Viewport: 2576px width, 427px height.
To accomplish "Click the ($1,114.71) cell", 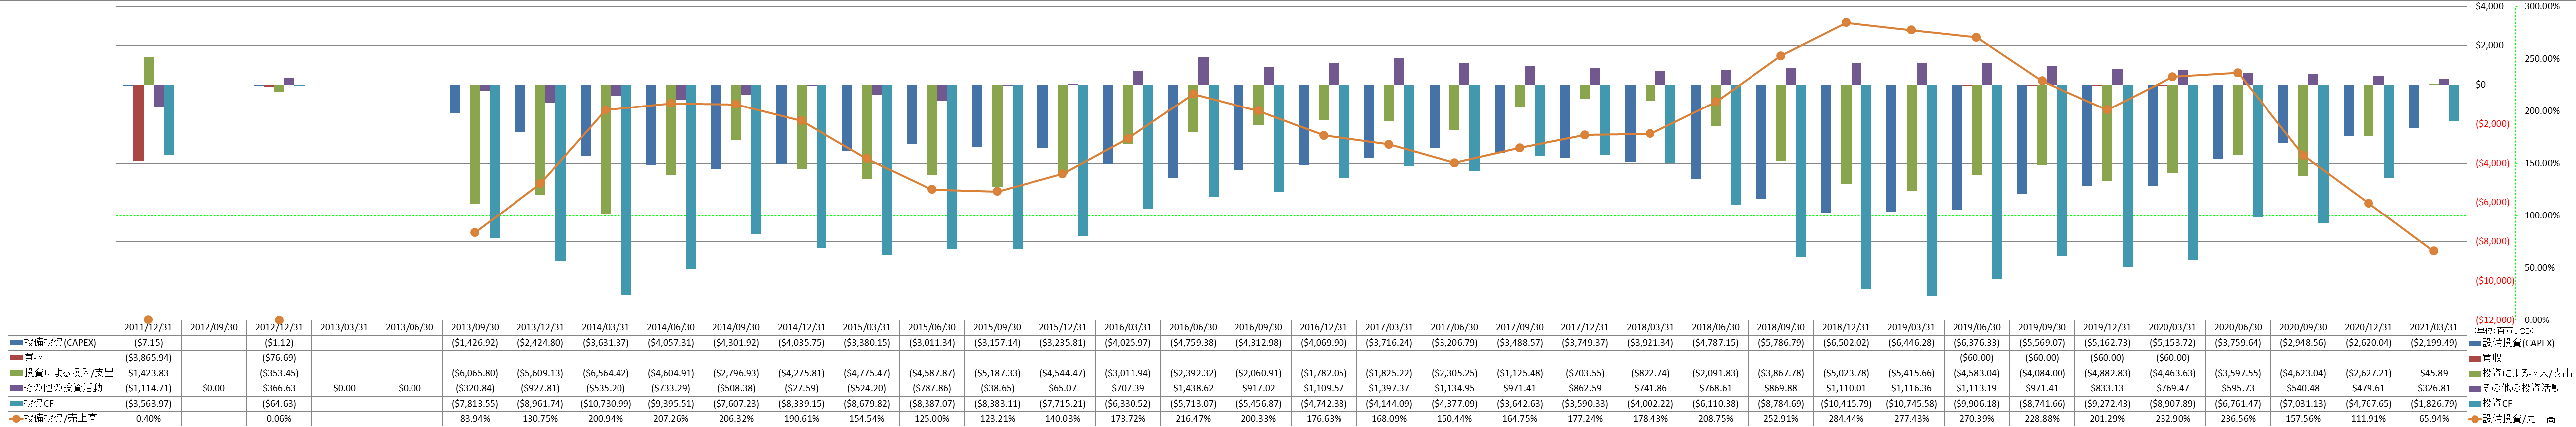I will 148,388.
